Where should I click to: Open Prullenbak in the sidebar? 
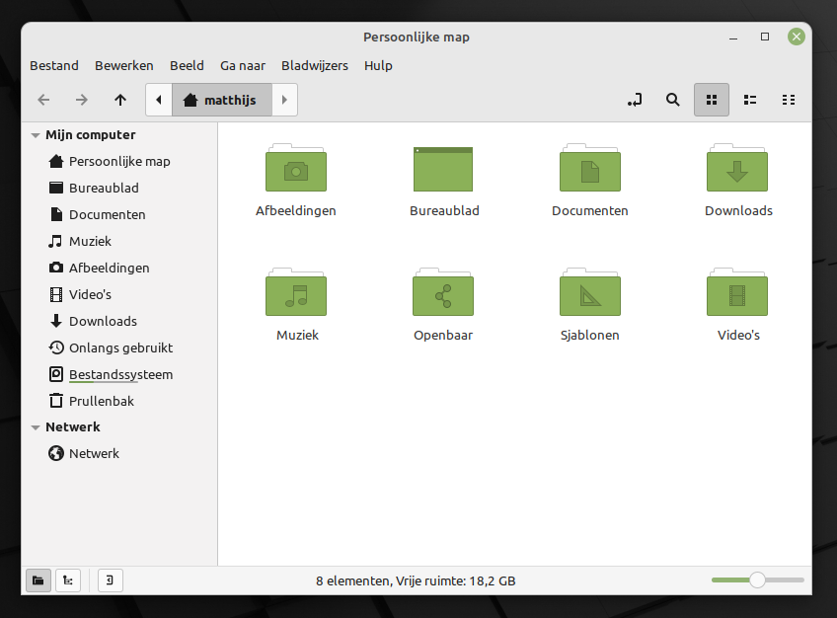click(101, 401)
